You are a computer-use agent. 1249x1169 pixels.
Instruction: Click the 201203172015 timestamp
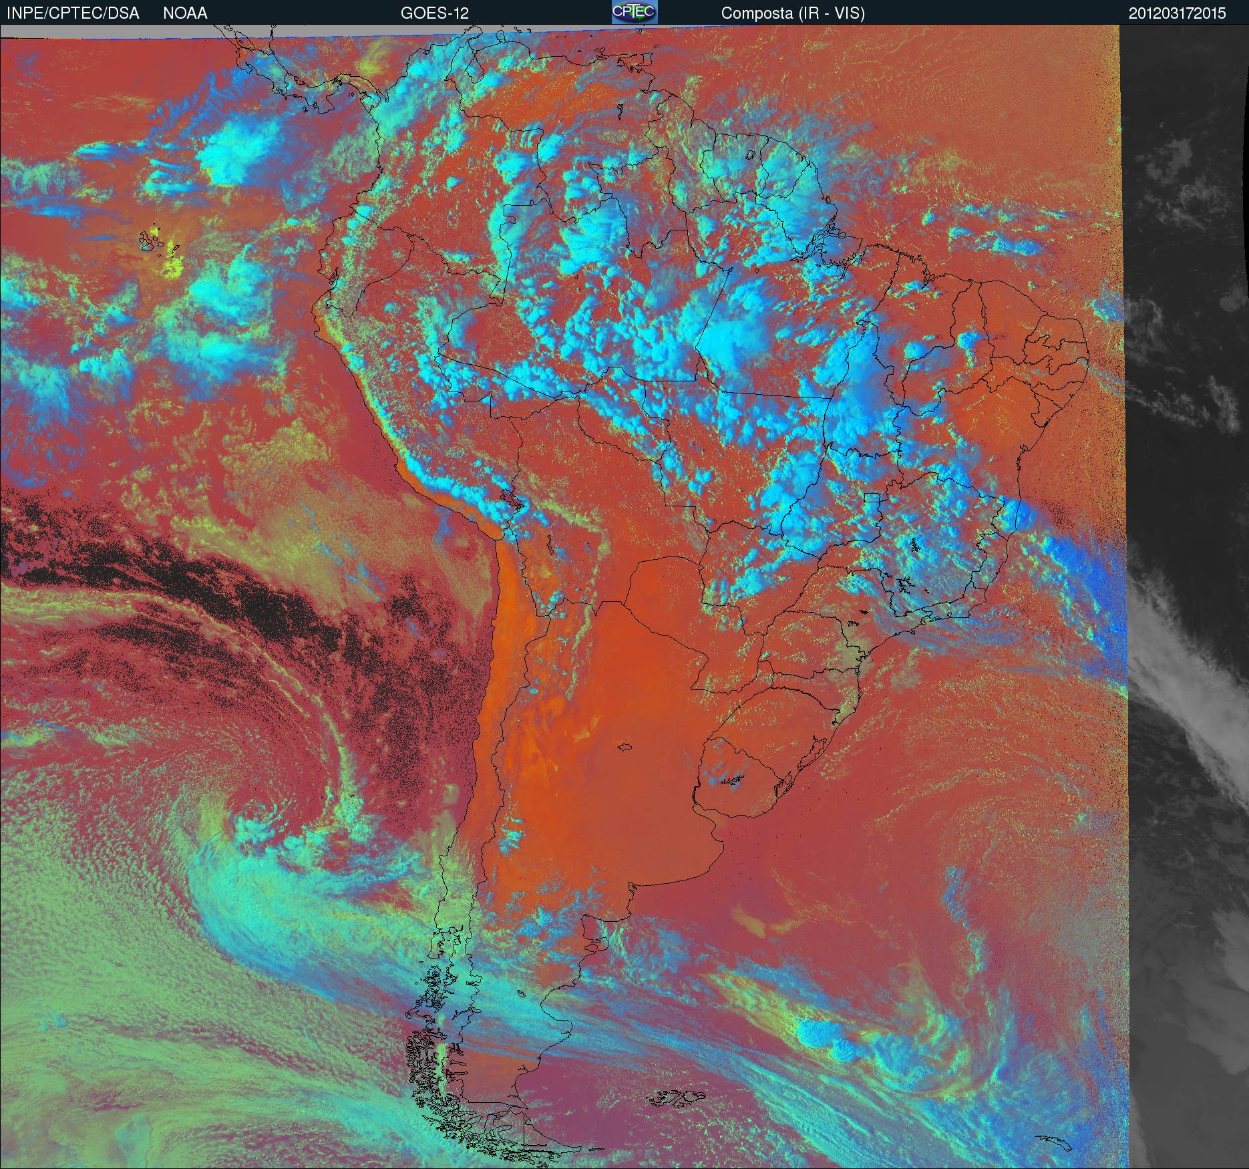coord(1177,13)
